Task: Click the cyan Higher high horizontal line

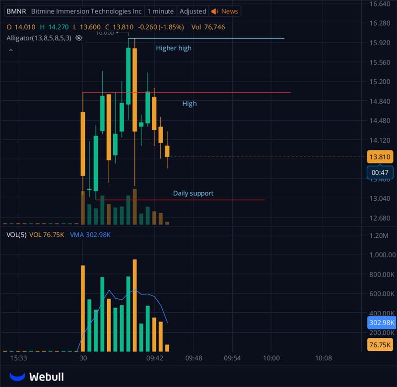Action: tap(206, 38)
